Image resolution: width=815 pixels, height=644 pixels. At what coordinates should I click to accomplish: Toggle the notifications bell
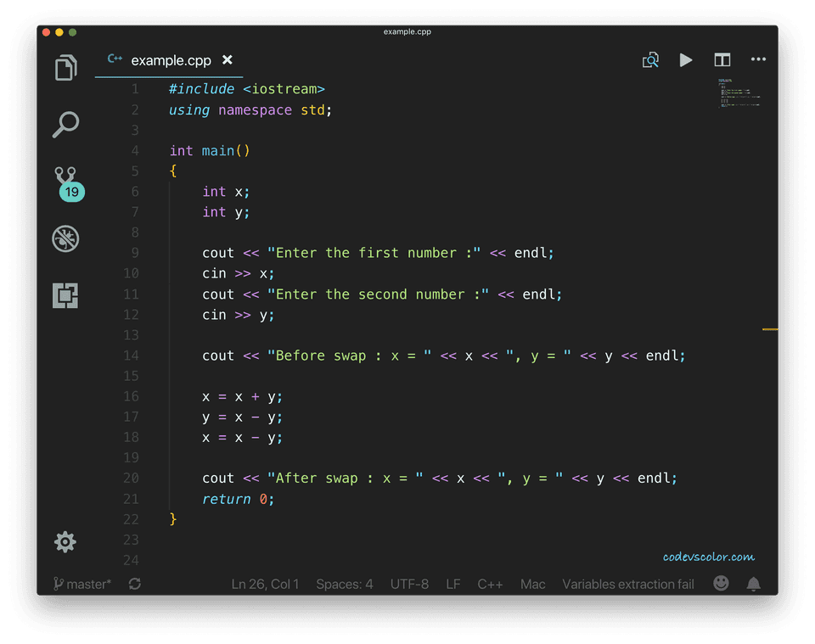(753, 583)
